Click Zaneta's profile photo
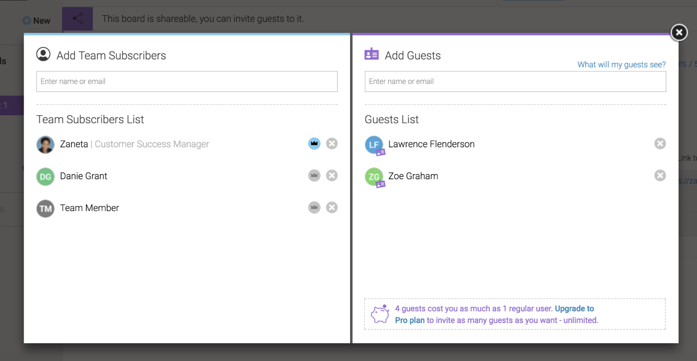 pos(45,145)
